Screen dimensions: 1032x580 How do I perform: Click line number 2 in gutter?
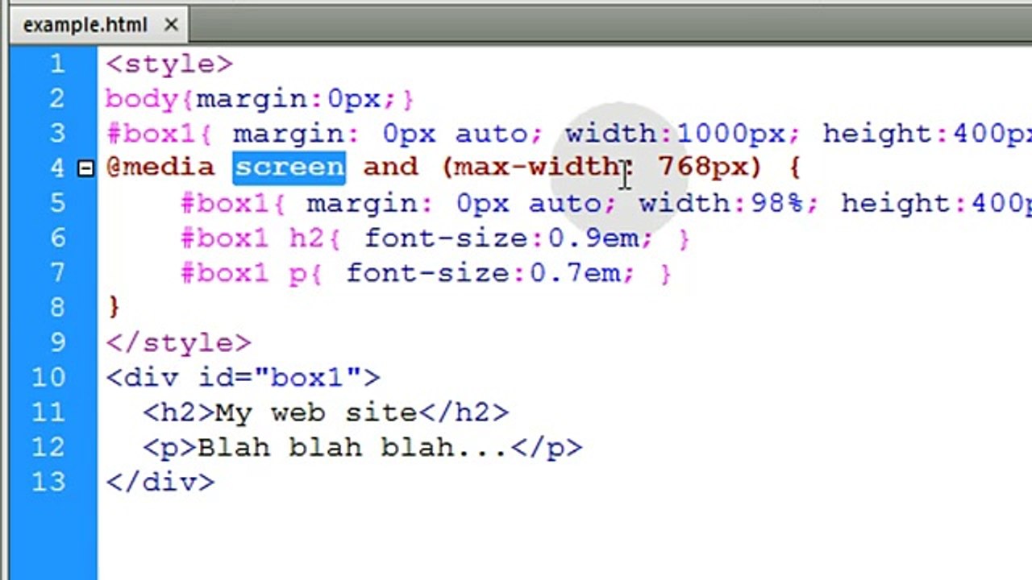point(56,98)
